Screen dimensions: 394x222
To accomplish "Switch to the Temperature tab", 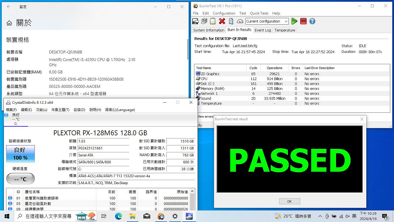I will pos(285,30).
